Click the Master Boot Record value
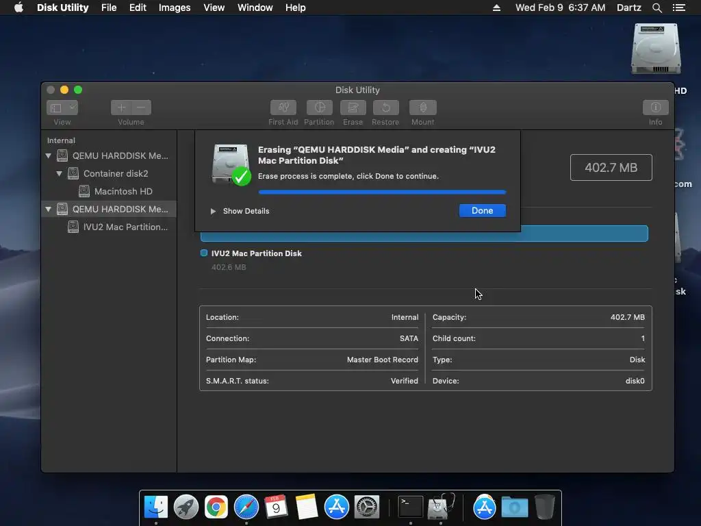This screenshot has height=526, width=701. click(383, 360)
